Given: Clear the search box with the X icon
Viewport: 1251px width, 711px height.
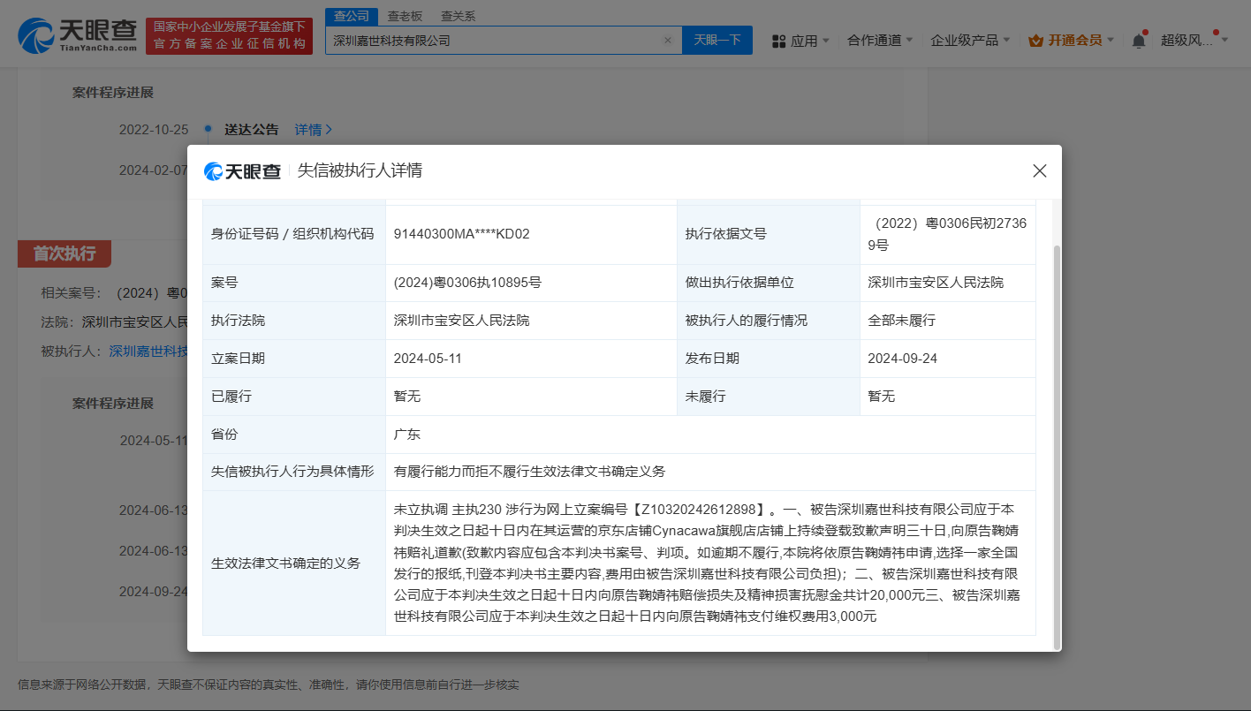Looking at the screenshot, I should pos(668,40).
